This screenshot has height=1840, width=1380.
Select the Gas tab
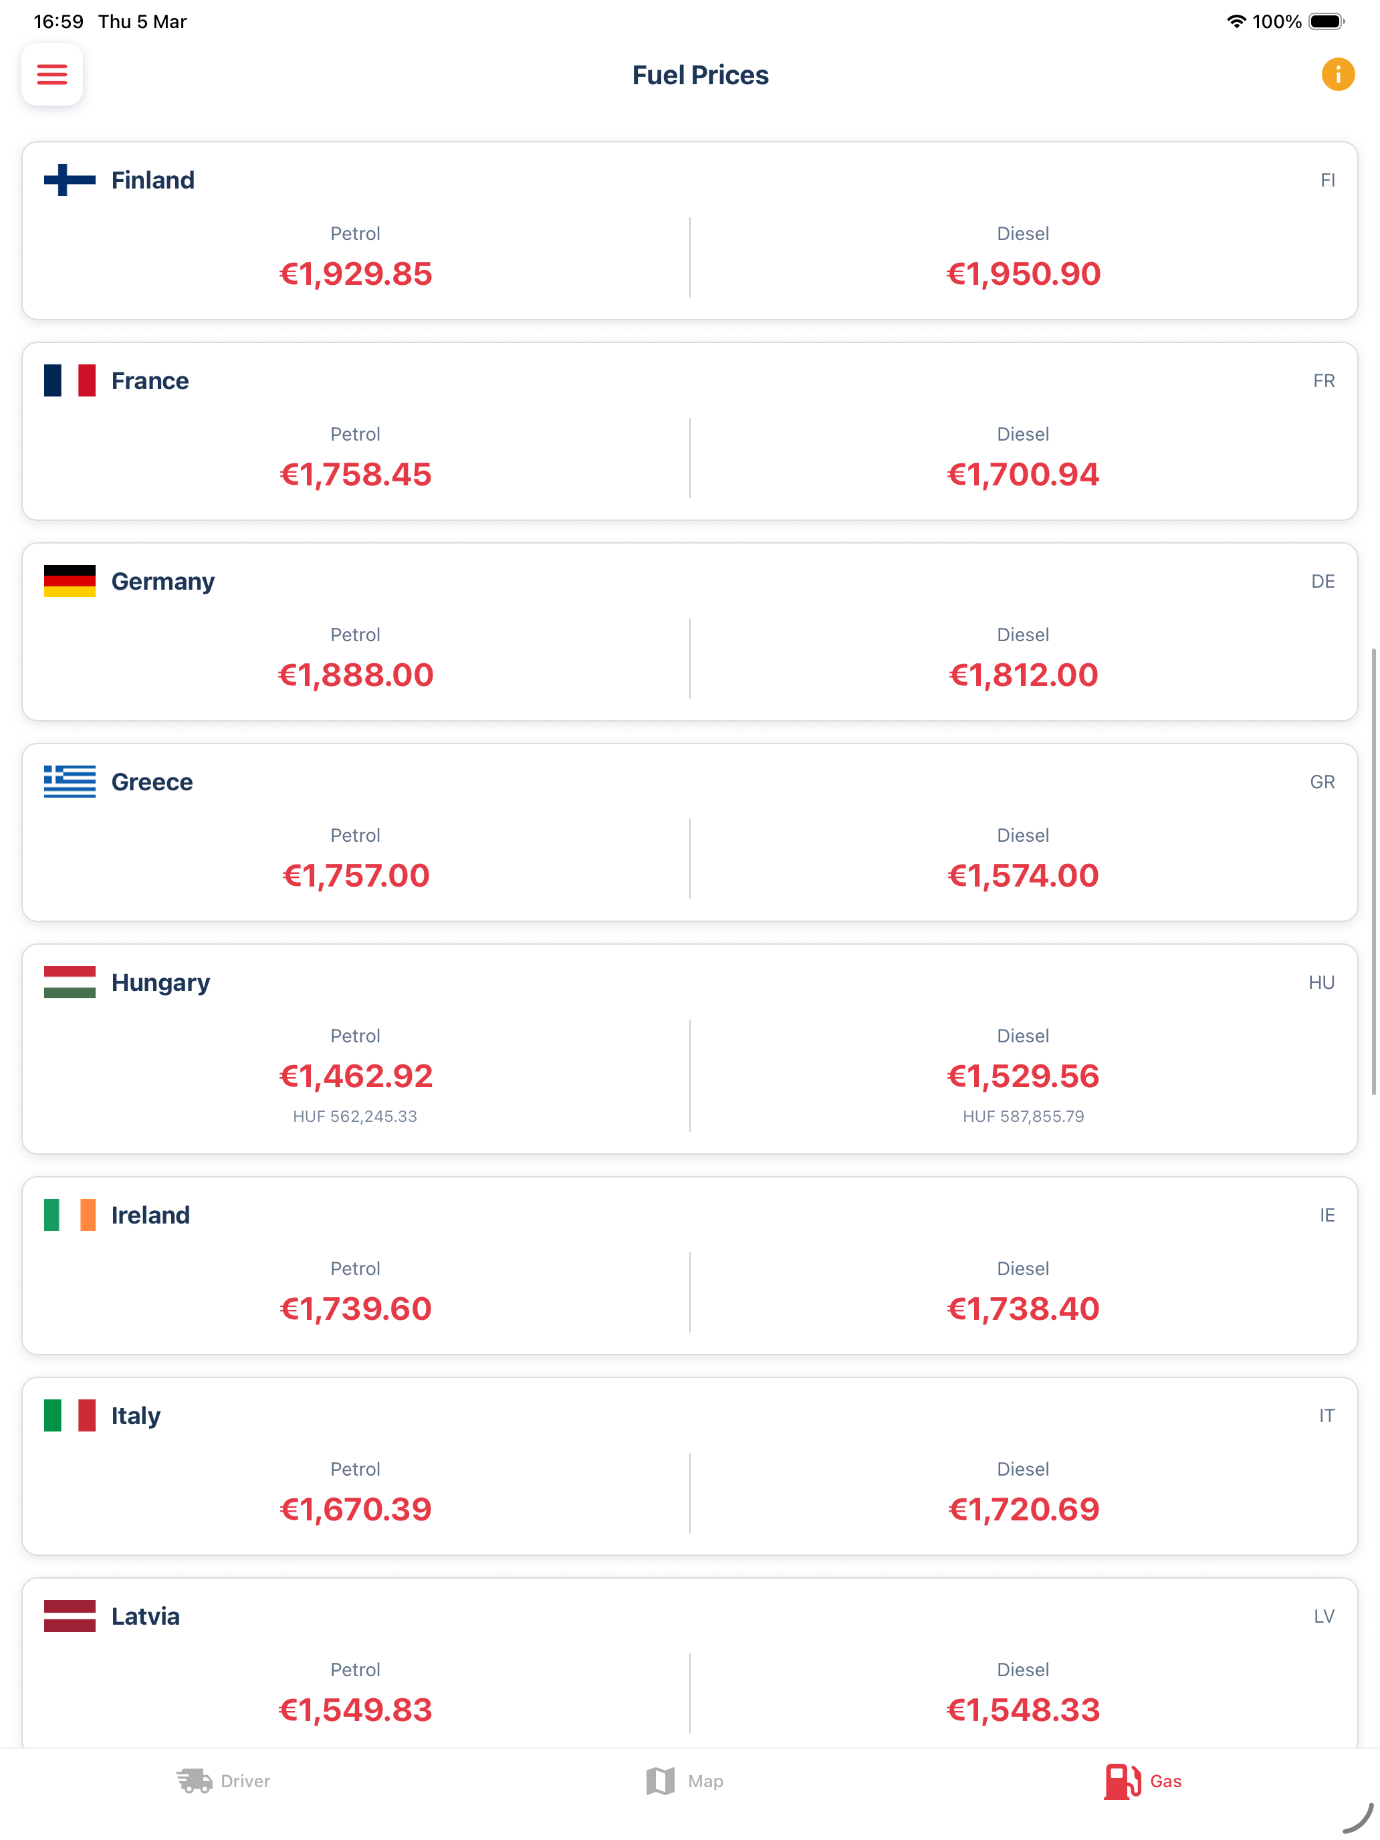[1143, 1781]
